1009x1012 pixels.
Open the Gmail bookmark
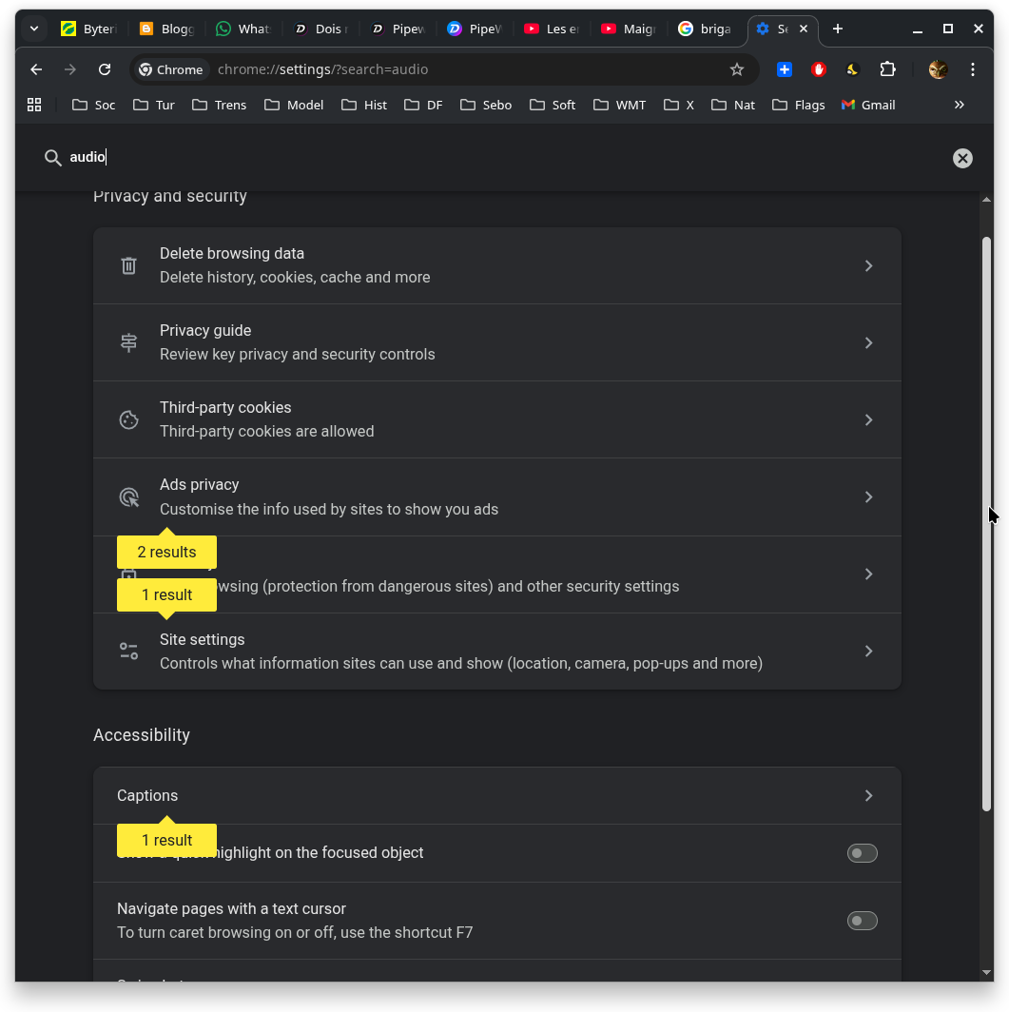coord(868,105)
